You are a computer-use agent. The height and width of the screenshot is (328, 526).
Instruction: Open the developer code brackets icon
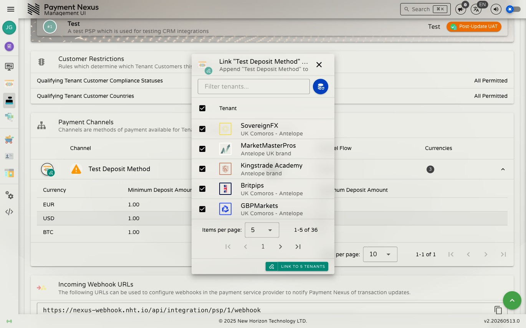[x=9, y=212]
